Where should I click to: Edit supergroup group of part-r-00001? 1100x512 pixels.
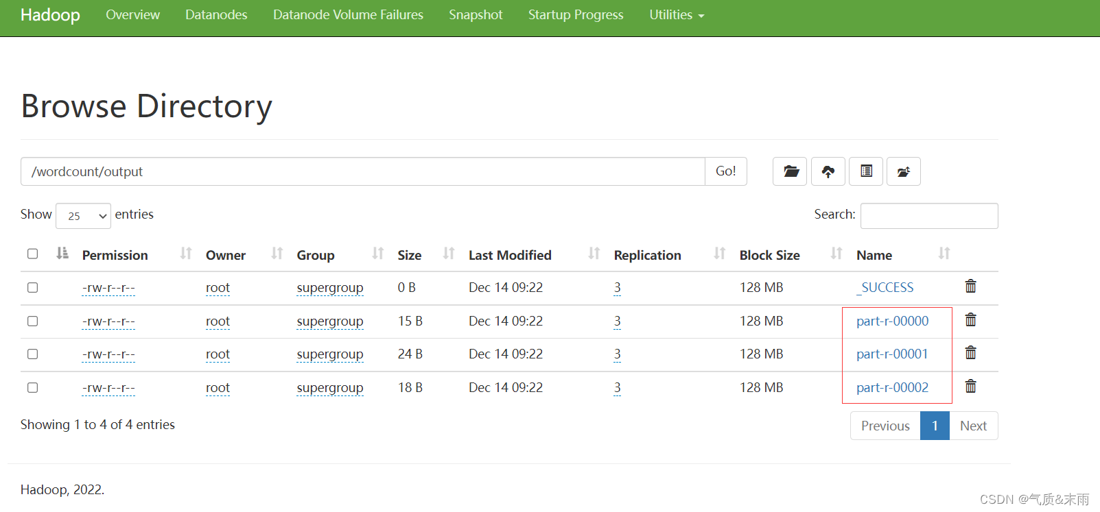click(330, 354)
